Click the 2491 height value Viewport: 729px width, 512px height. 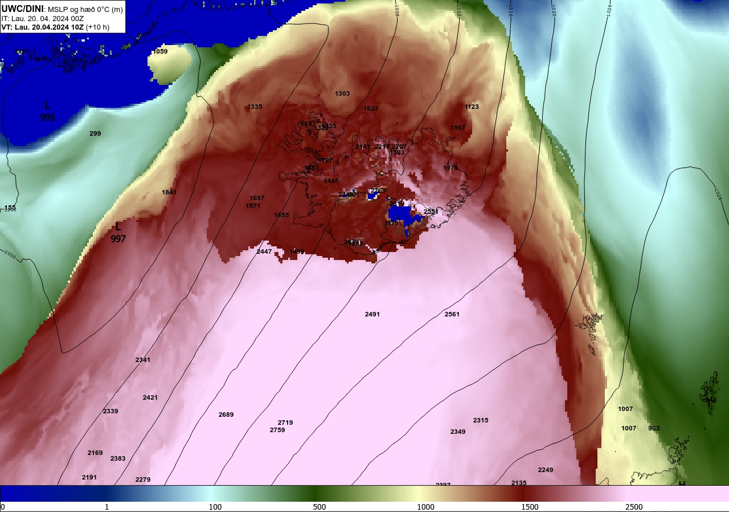372,314
